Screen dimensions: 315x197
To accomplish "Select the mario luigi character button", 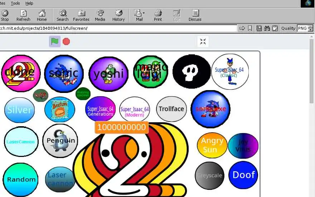I will coord(151,72).
